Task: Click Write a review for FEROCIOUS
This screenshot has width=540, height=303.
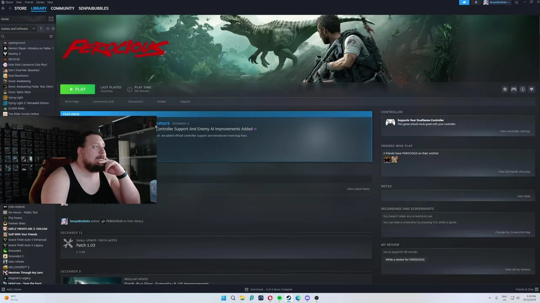Action: (405, 260)
